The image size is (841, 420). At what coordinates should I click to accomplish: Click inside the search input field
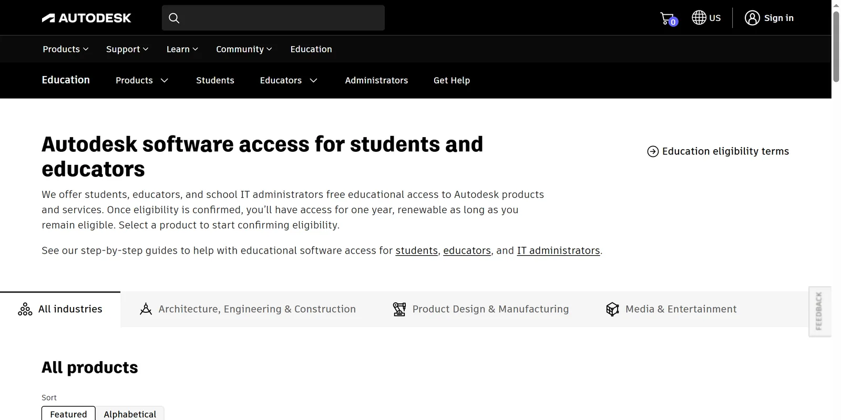tap(273, 18)
